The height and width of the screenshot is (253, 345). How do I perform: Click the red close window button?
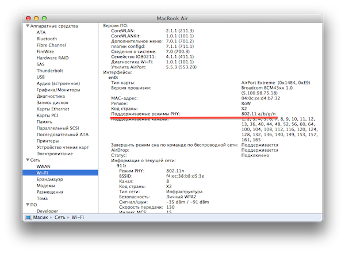click(x=28, y=18)
